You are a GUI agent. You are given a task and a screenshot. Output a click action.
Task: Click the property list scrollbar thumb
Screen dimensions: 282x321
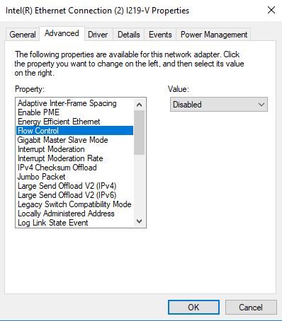pyautogui.click(x=140, y=133)
